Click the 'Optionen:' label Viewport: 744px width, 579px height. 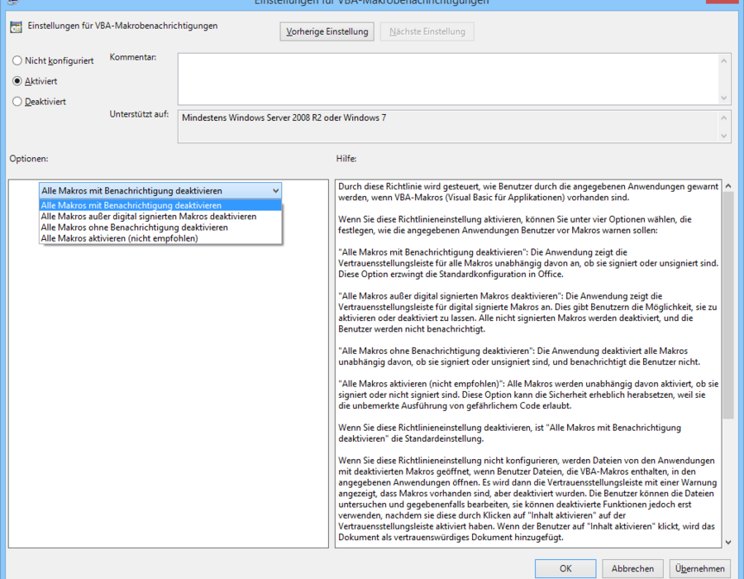tap(29, 159)
